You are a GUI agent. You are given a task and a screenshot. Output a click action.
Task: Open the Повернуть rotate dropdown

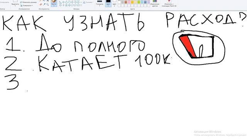tap(26, 5)
